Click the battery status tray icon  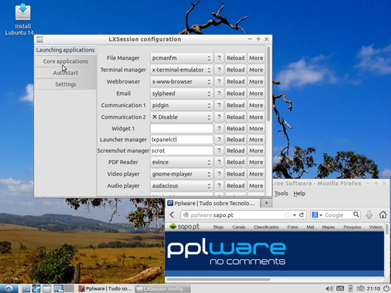pyautogui.click(x=351, y=288)
